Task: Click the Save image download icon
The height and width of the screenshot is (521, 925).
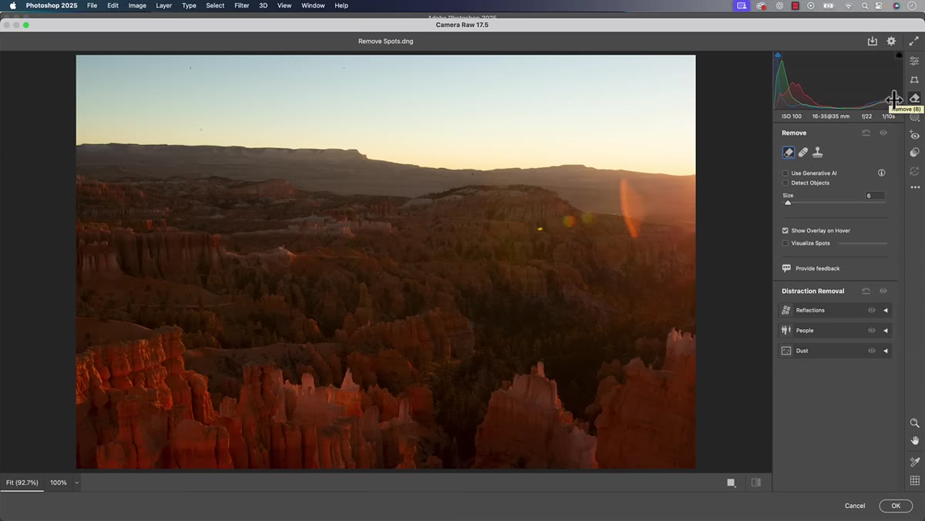Action: click(872, 42)
